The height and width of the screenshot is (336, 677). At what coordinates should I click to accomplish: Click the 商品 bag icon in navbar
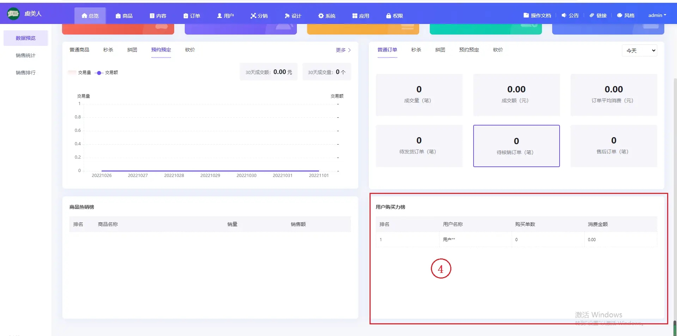point(118,16)
